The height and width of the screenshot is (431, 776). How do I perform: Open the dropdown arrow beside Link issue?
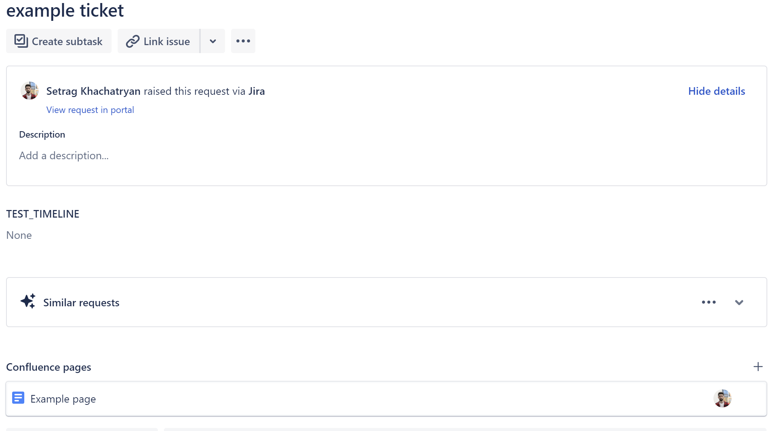coord(213,41)
